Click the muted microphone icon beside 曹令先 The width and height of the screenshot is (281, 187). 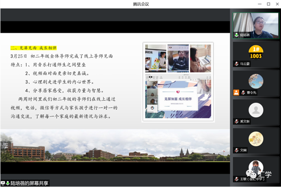pyautogui.click(x=243, y=92)
